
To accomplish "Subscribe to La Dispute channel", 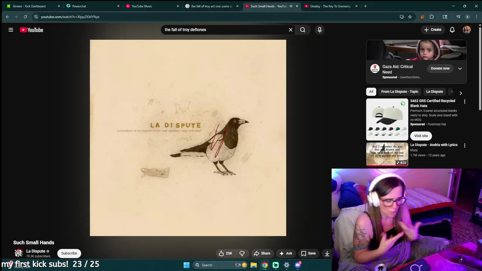I will (x=69, y=253).
